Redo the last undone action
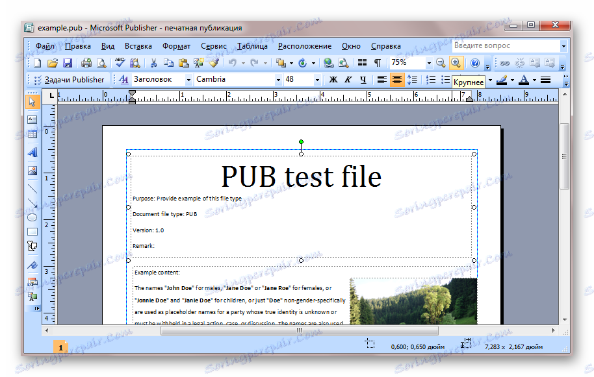The width and height of the screenshot is (594, 377). tap(255, 63)
